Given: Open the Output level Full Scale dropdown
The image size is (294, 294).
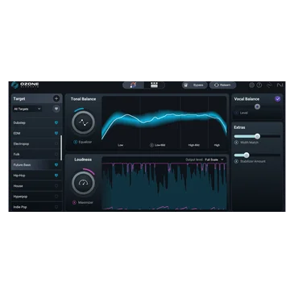Looking at the screenshot, I should click(x=214, y=159).
